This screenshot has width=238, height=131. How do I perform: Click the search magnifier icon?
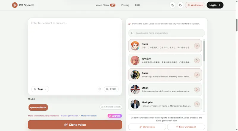pyautogui.click(x=132, y=33)
